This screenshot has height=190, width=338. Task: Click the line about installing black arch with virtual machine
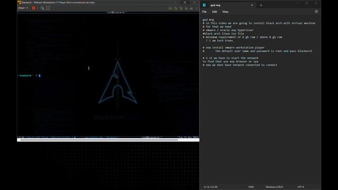click(259, 23)
